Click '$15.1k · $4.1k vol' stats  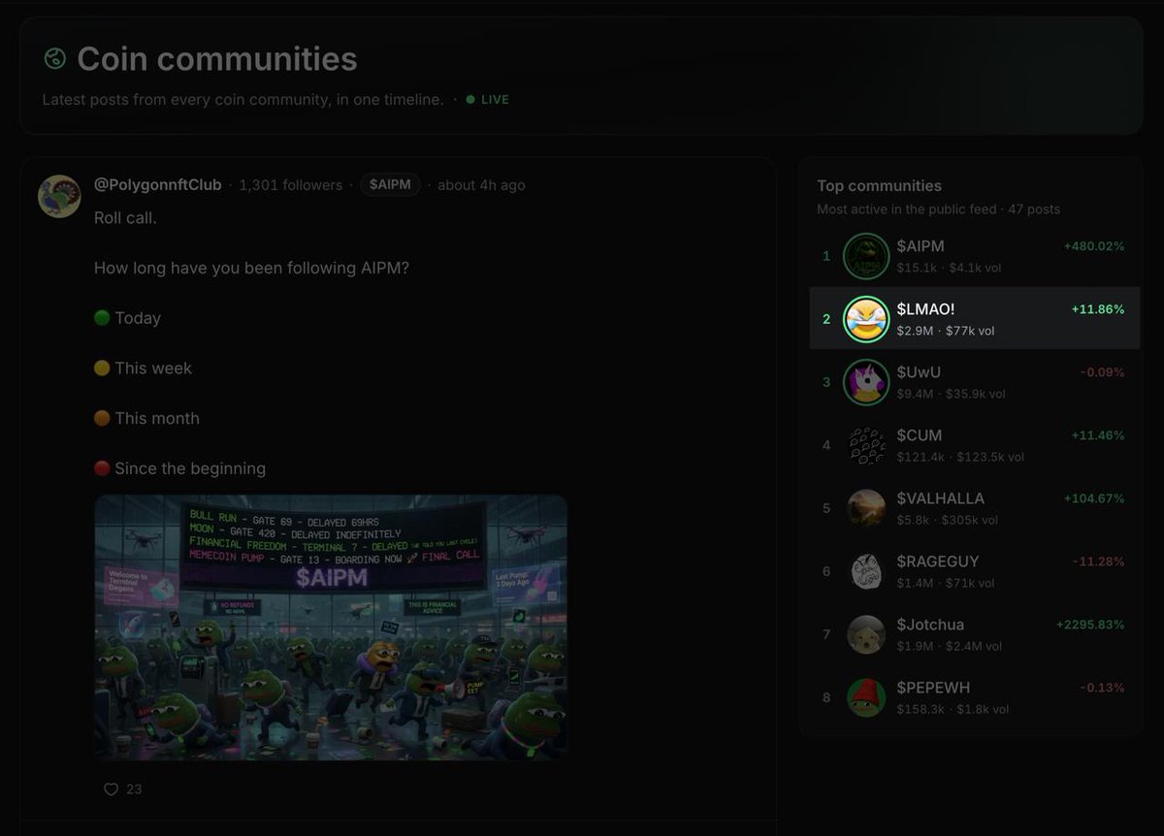click(x=948, y=268)
